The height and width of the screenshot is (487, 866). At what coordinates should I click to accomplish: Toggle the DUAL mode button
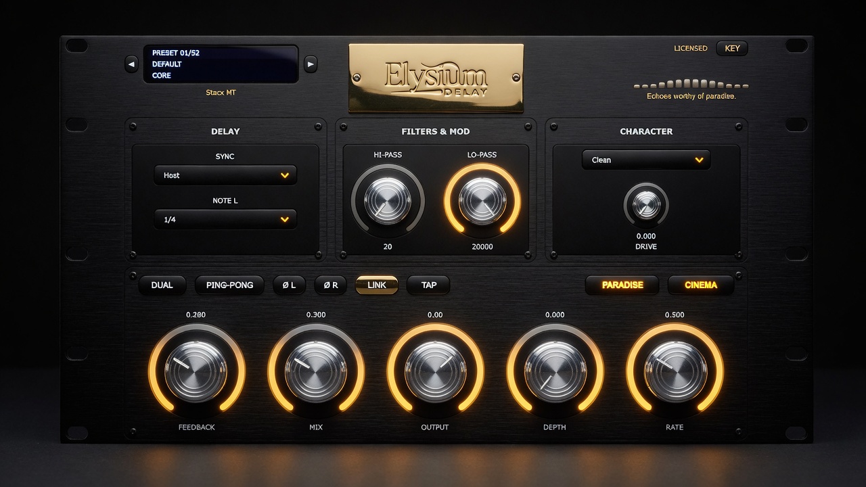click(x=162, y=285)
